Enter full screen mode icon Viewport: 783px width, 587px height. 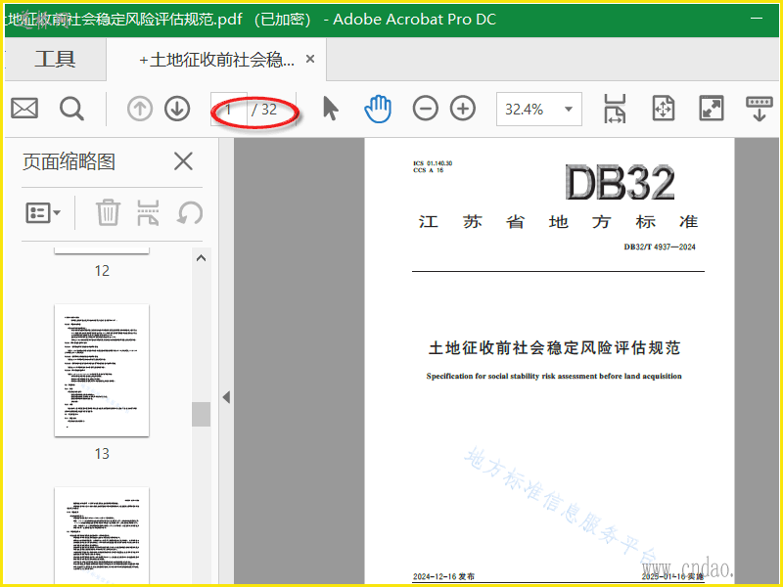(x=712, y=109)
